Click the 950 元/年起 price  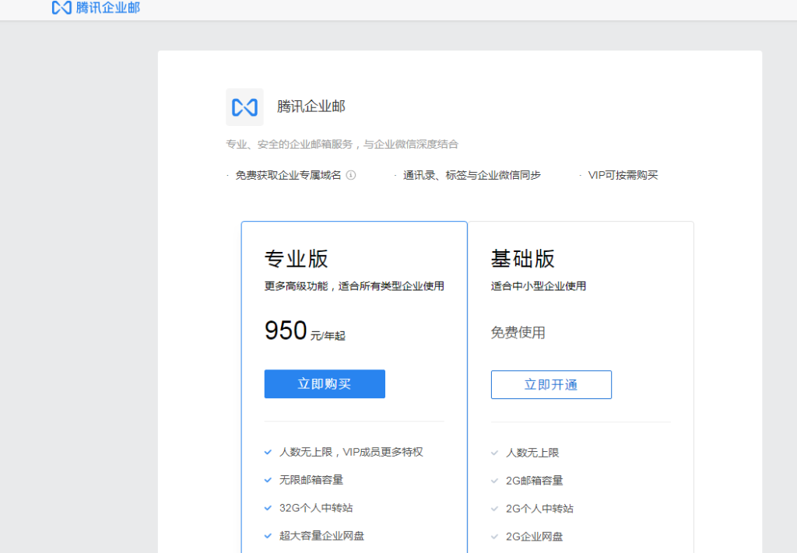pos(304,331)
